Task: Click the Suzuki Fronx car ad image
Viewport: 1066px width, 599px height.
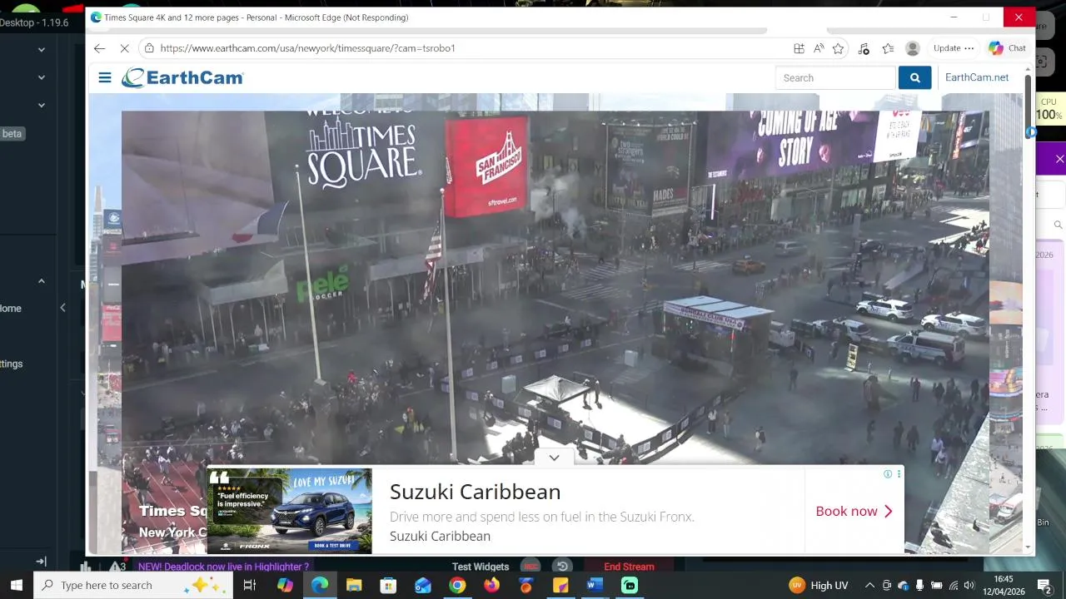Action: coord(289,511)
